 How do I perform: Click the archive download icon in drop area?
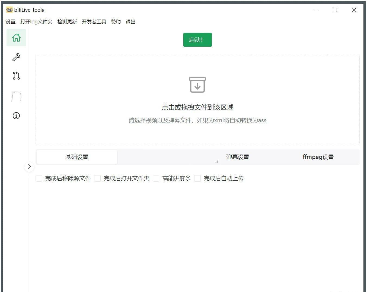point(197,85)
